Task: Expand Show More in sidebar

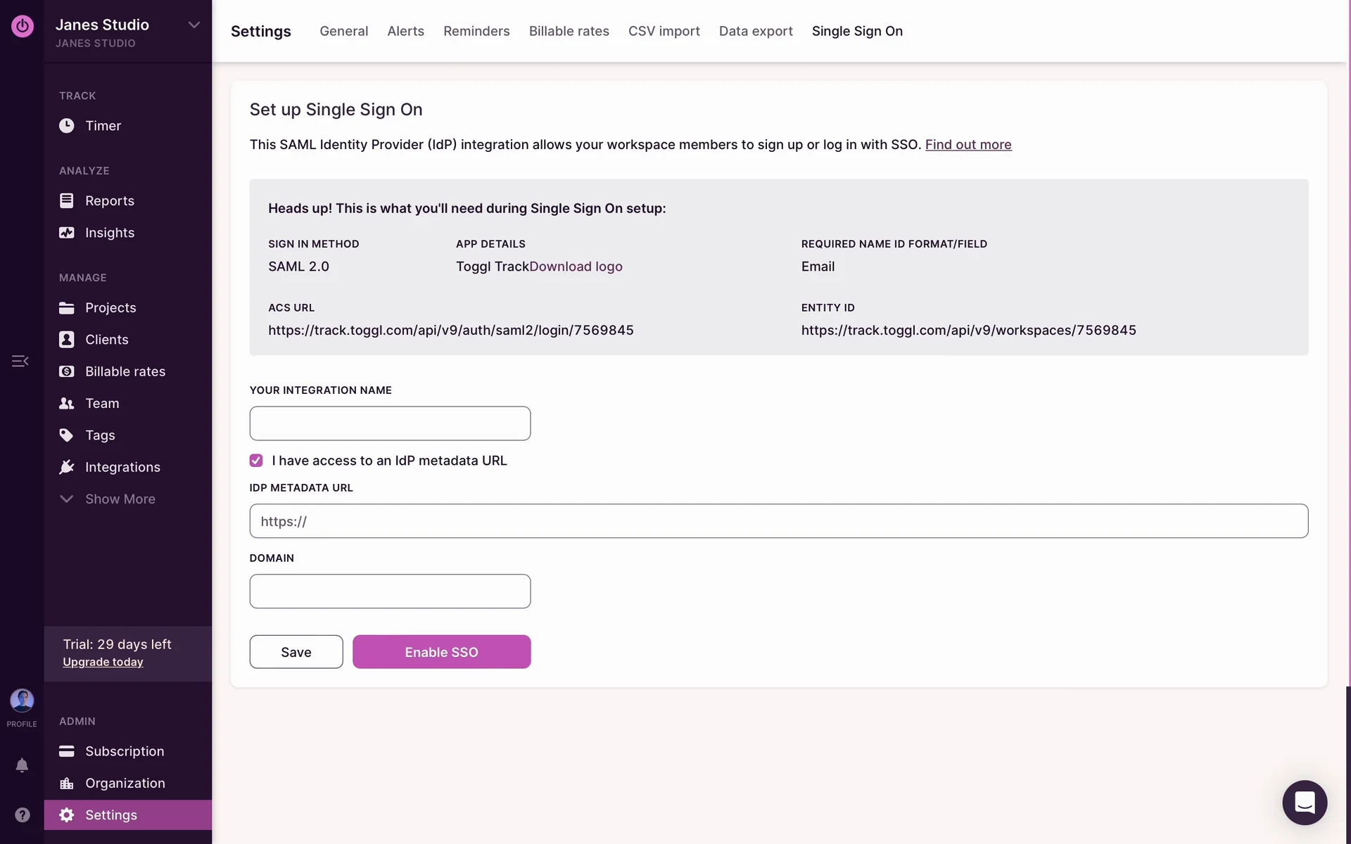Action: point(120,499)
